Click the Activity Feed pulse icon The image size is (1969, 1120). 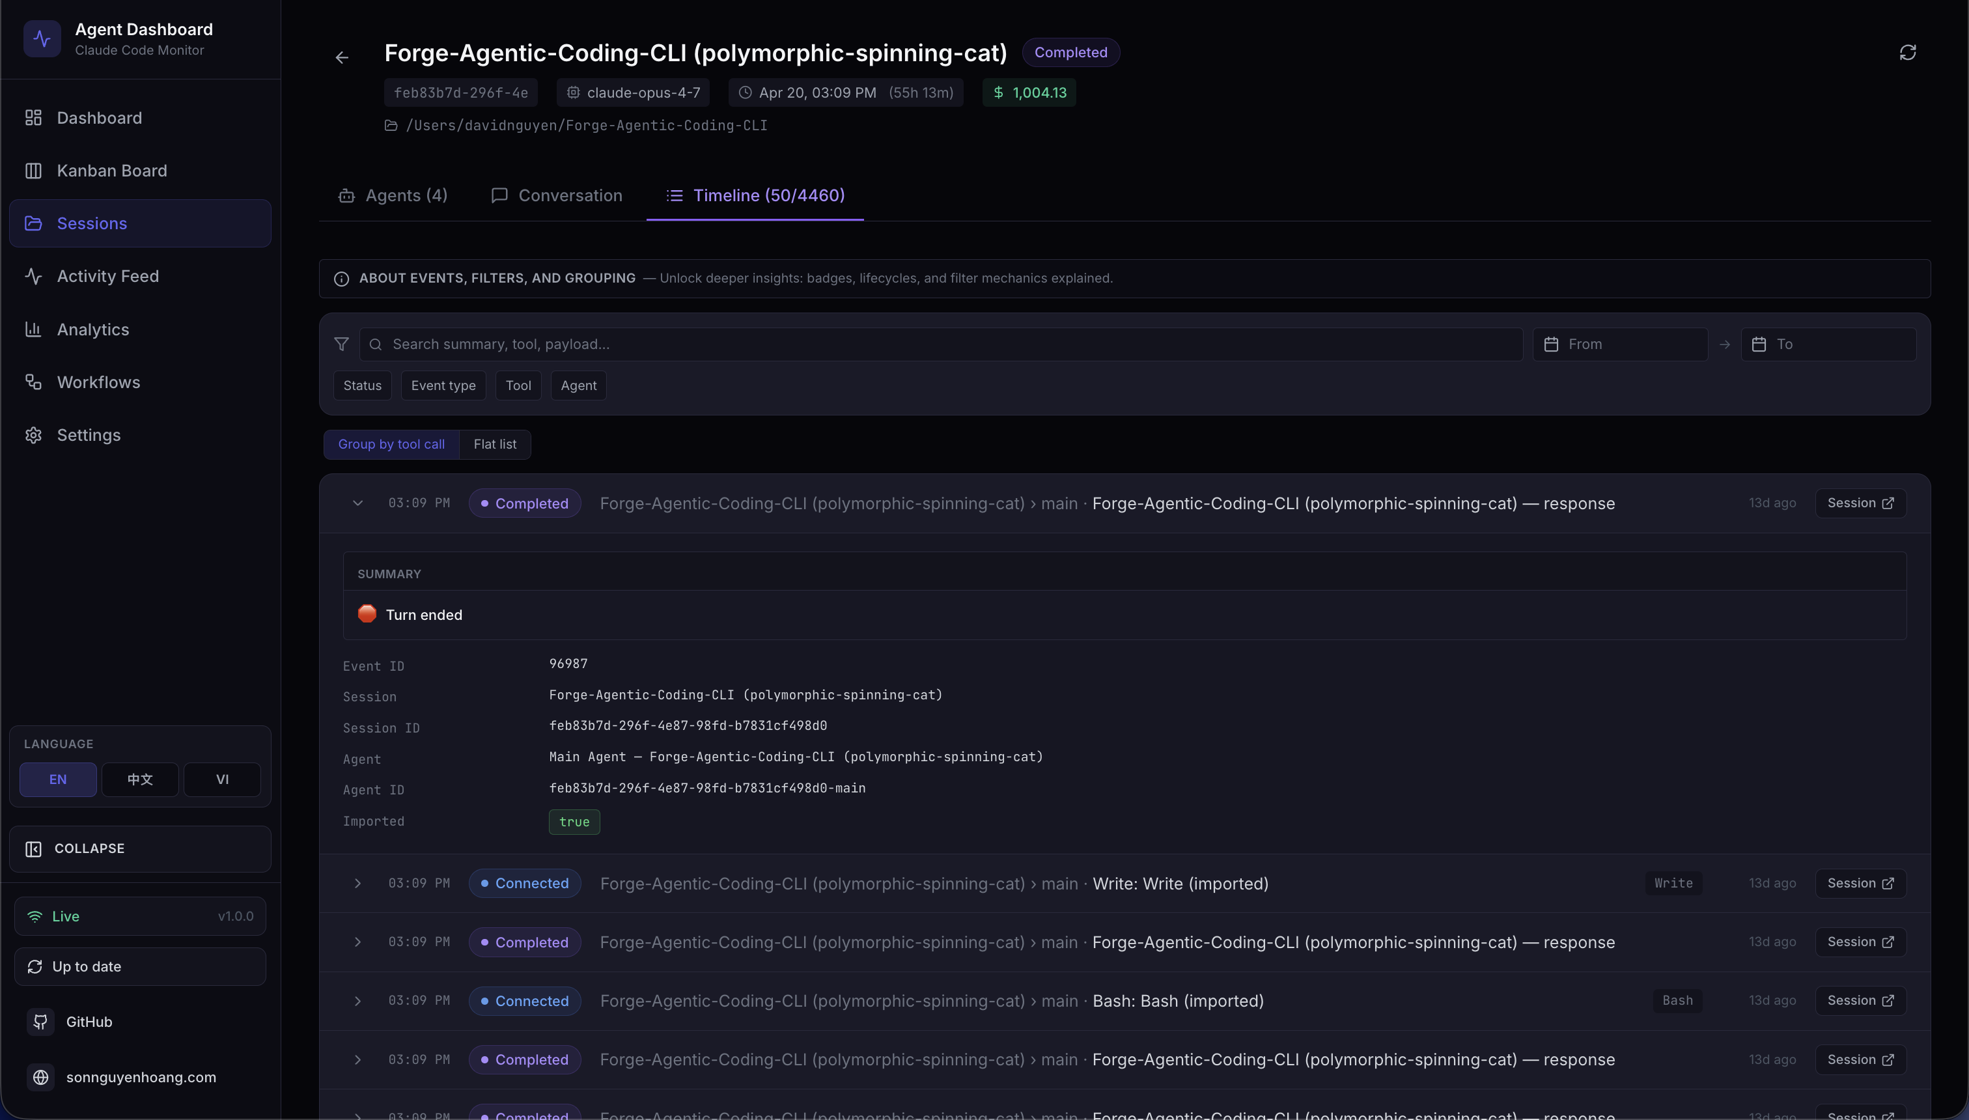tap(33, 276)
